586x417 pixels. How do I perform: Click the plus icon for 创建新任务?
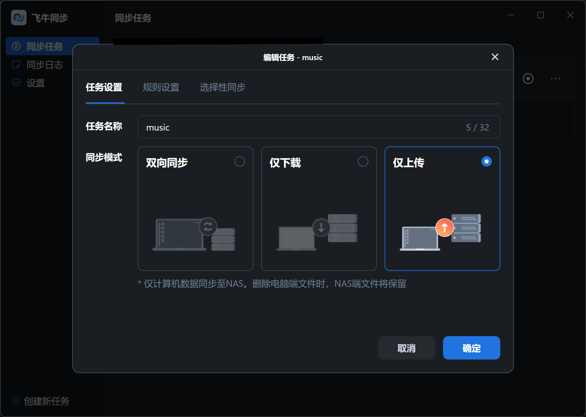click(16, 401)
